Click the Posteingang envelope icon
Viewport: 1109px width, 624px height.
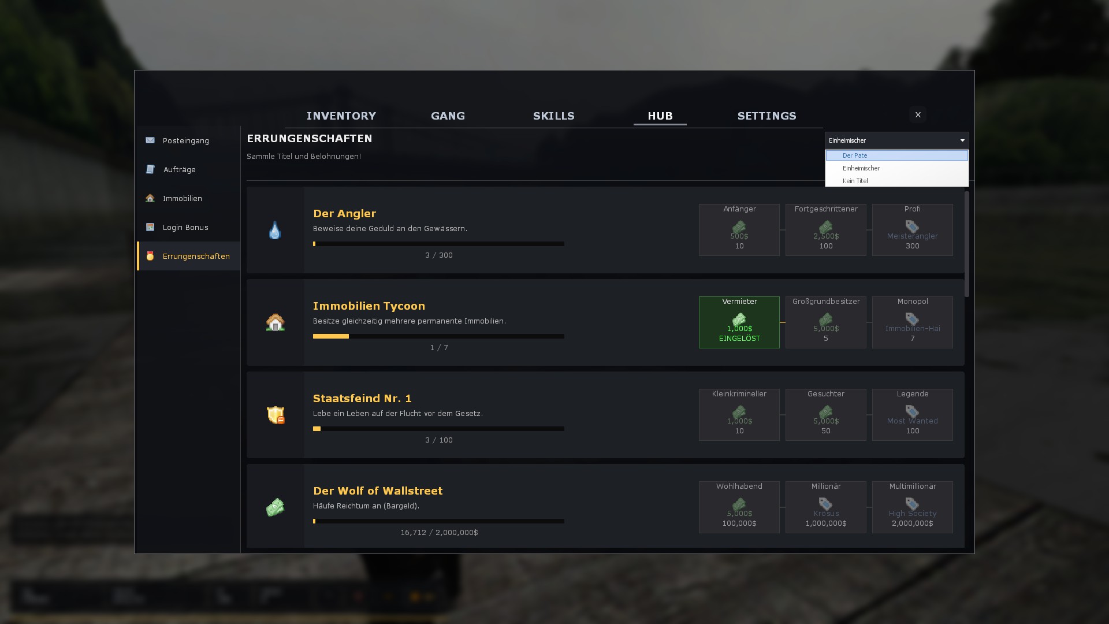tap(150, 140)
